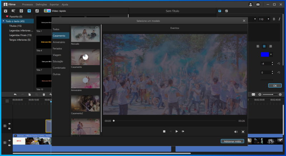Lock the title track
This screenshot has width=286, height=156.
(9, 128)
